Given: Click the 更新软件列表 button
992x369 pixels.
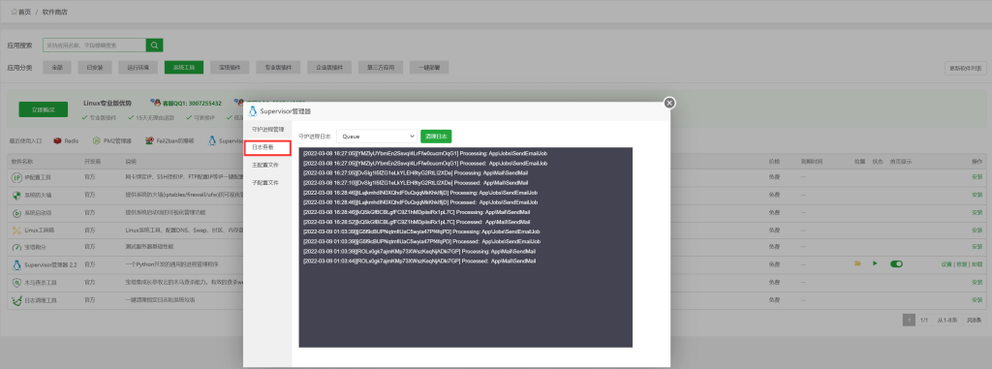Looking at the screenshot, I should [x=966, y=68].
